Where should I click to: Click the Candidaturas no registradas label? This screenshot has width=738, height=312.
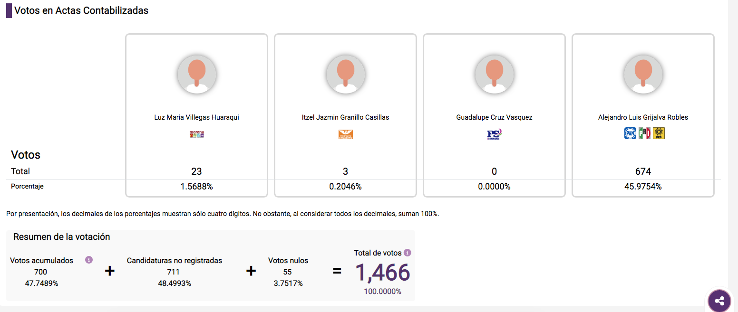pos(175,260)
